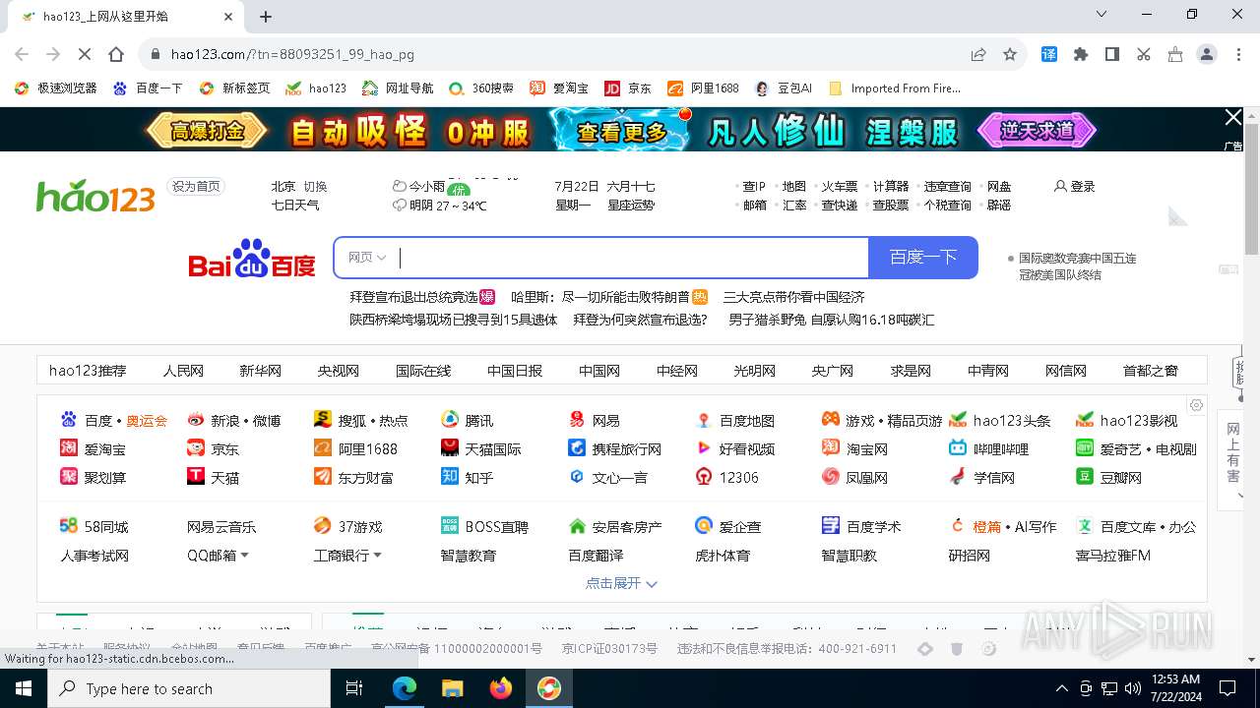
Task: Open the Windows Start menu
Action: [24, 688]
